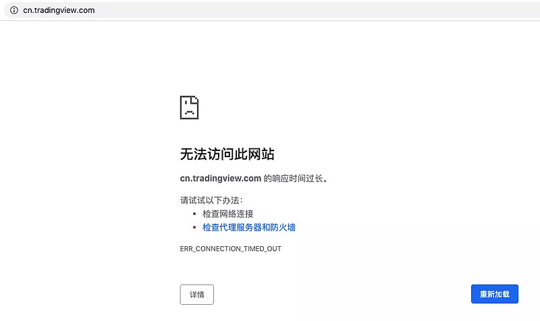The height and width of the screenshot is (321, 540).
Task: Click the ERR_CONNECTION_TIMED_OUT error code text
Action: (230, 249)
